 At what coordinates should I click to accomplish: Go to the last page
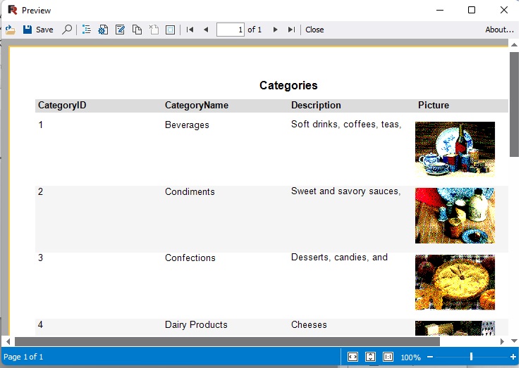(291, 30)
